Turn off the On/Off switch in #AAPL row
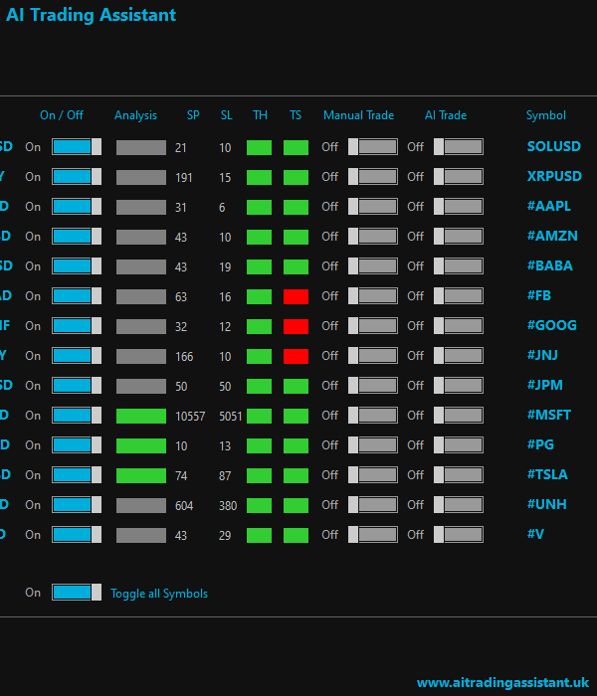The height and width of the screenshot is (696, 597). click(77, 207)
